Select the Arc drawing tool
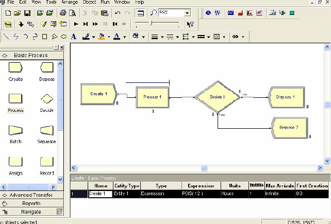The height and width of the screenshot is (224, 331). coord(26,37)
